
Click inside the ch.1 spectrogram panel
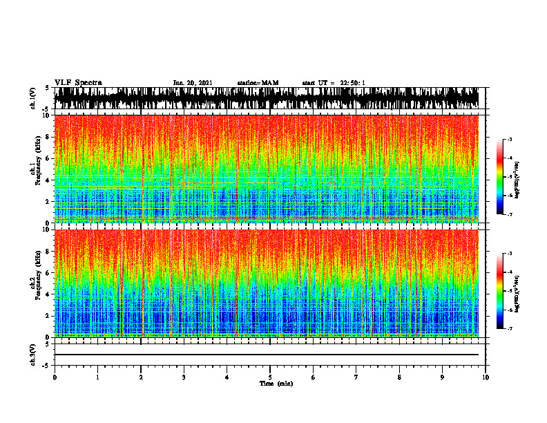pyautogui.click(x=267, y=169)
